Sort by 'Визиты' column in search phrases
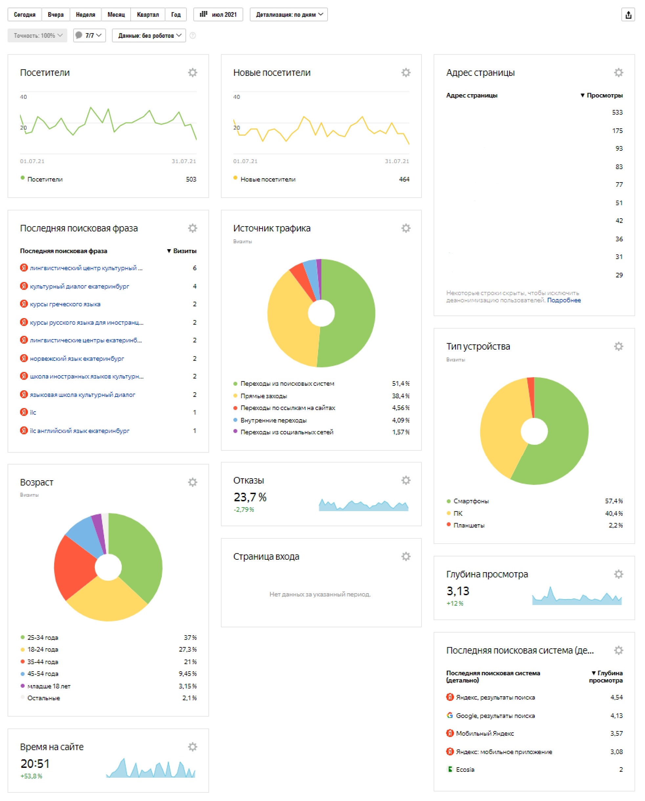 [x=182, y=251]
